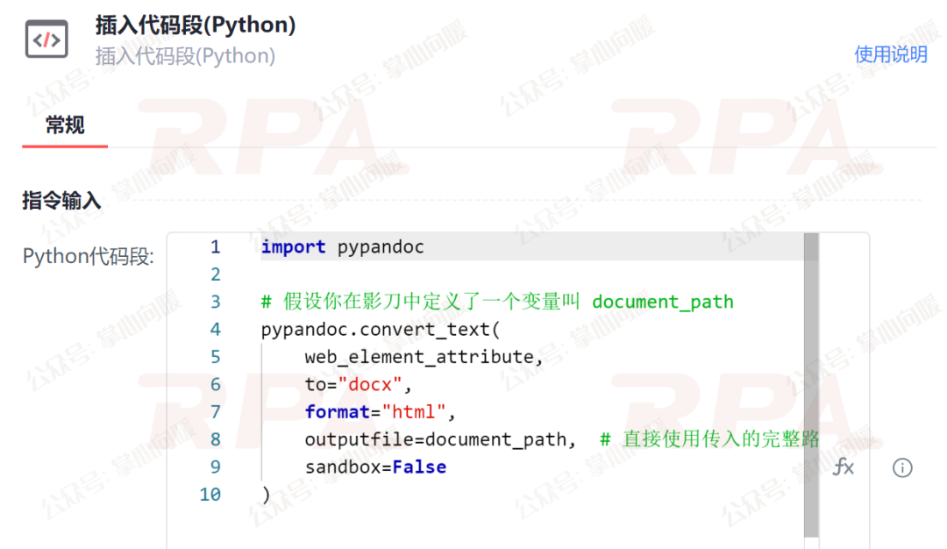Click the 指令输入 section header
The width and height of the screenshot is (947, 549).
pos(61,200)
